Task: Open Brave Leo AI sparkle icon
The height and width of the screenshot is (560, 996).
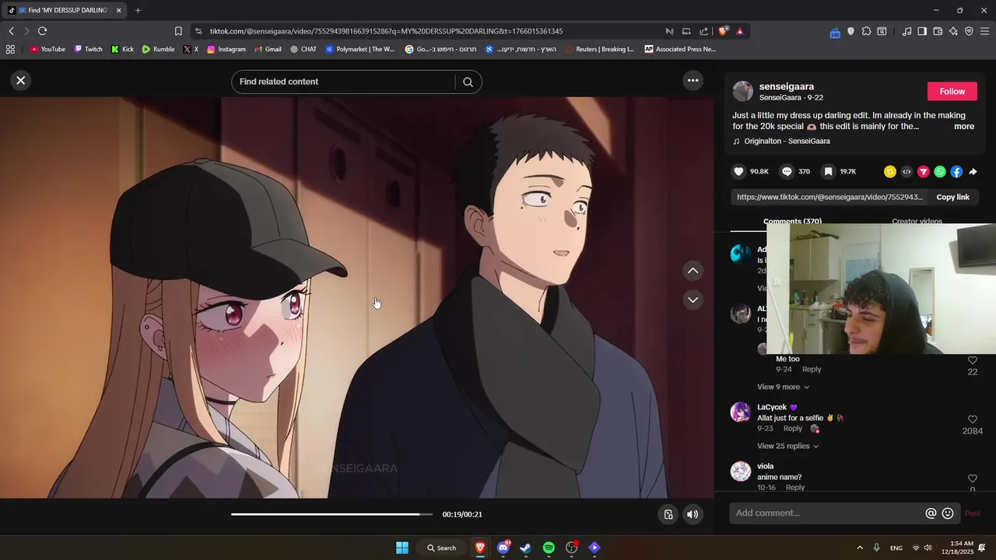Action: (953, 31)
